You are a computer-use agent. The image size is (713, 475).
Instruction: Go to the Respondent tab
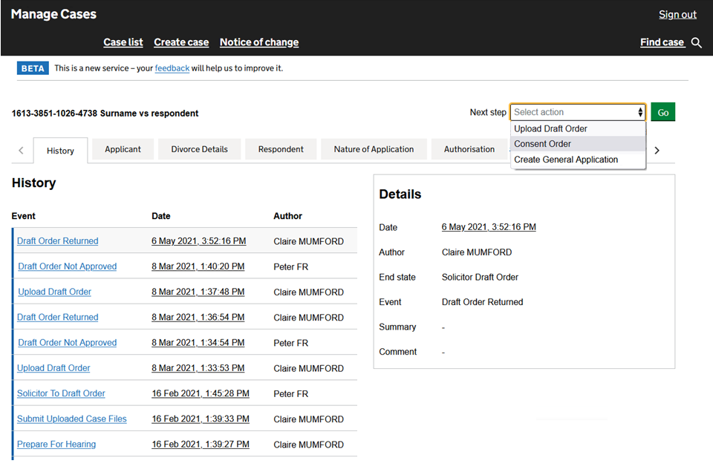click(281, 149)
